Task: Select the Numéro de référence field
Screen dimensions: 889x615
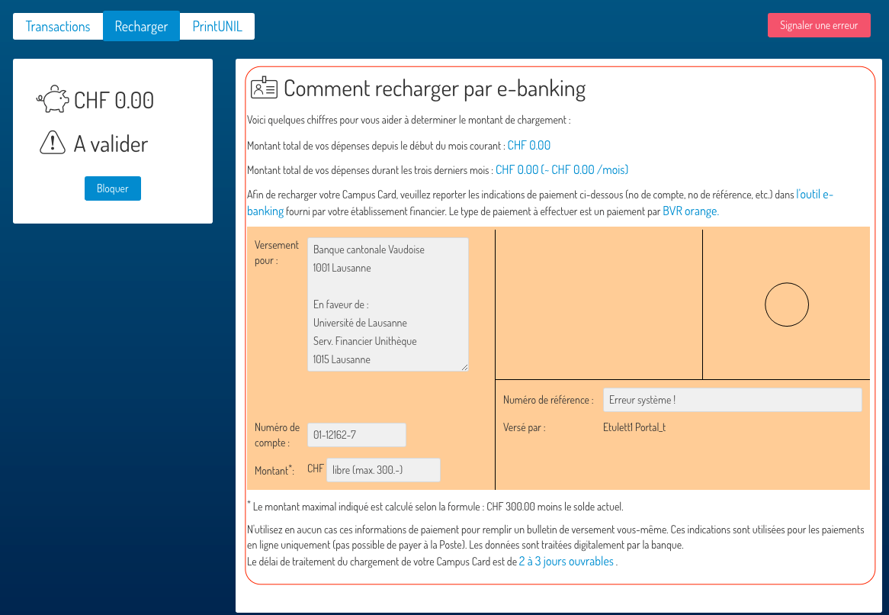Action: pos(732,400)
